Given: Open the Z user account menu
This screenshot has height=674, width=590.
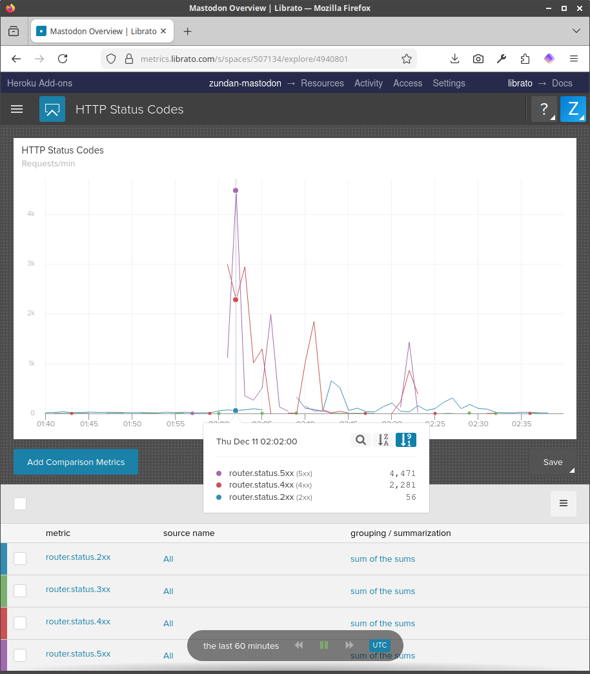Looking at the screenshot, I should [573, 109].
